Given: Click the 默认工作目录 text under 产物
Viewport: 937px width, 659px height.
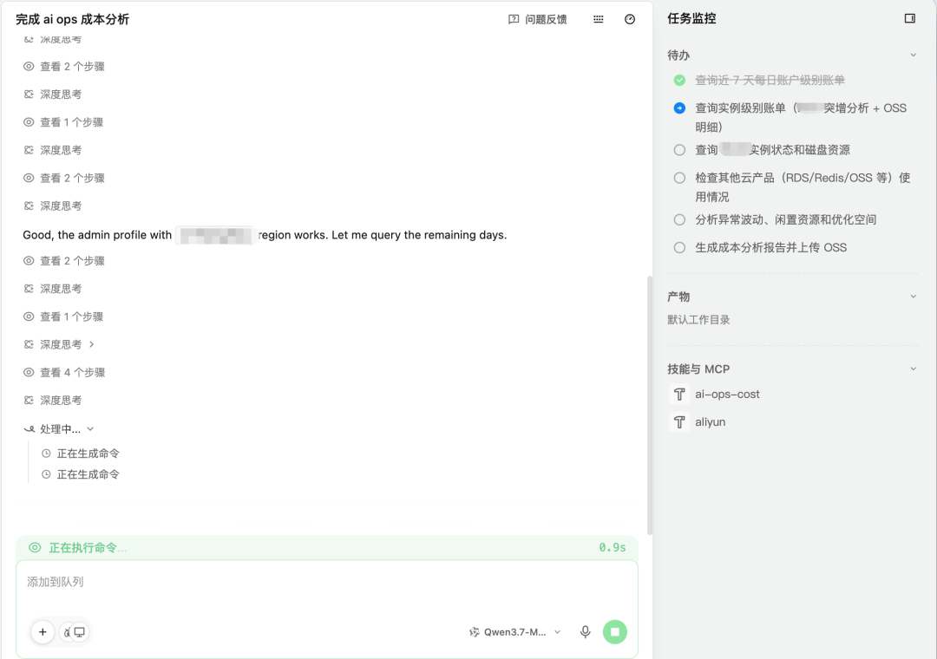Looking at the screenshot, I should point(698,320).
